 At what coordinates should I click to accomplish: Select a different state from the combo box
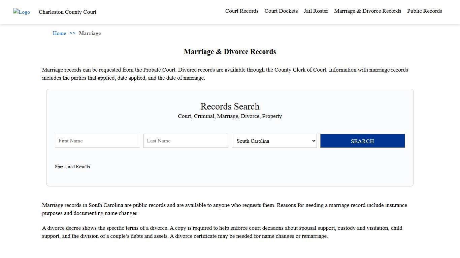pyautogui.click(x=274, y=141)
